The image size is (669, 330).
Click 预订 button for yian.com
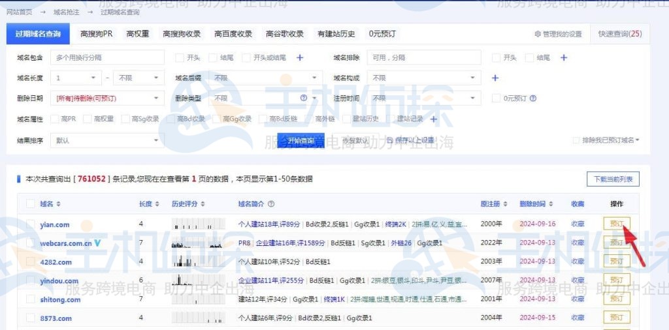pos(617,224)
